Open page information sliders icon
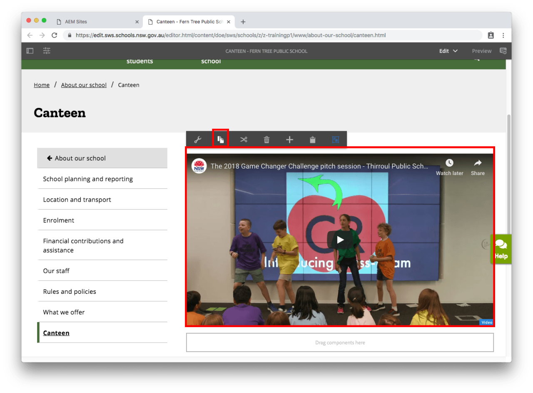 tap(47, 51)
